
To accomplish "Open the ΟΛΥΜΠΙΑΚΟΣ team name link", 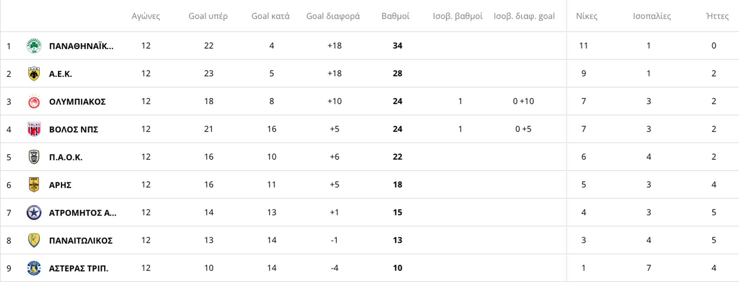I will click(x=77, y=102).
